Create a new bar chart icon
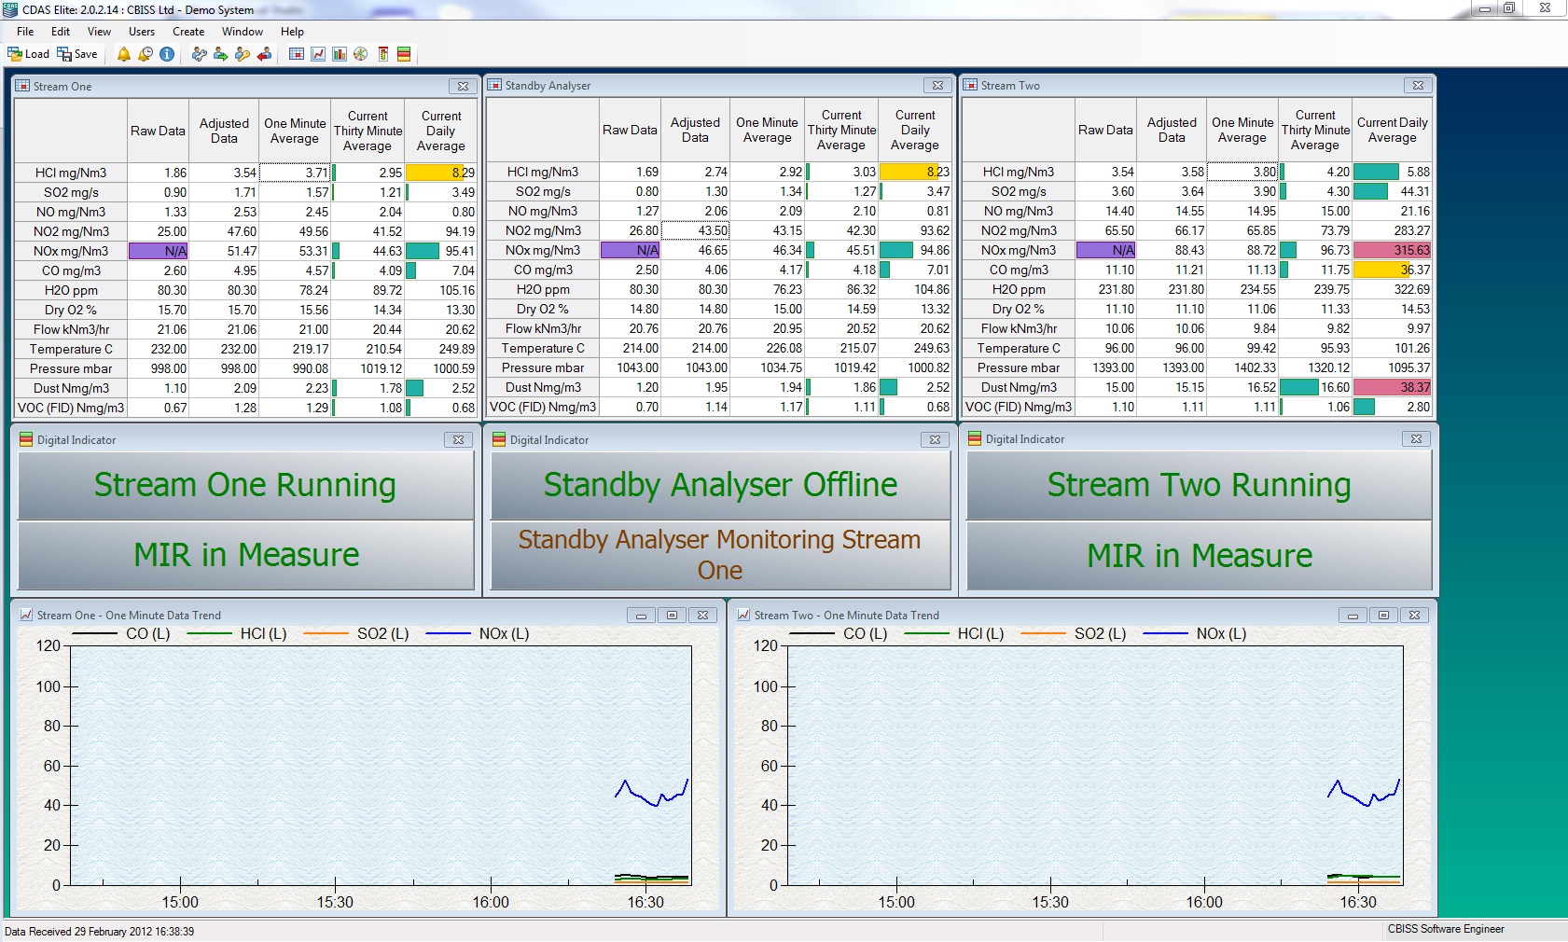The image size is (1568, 942). (x=340, y=54)
